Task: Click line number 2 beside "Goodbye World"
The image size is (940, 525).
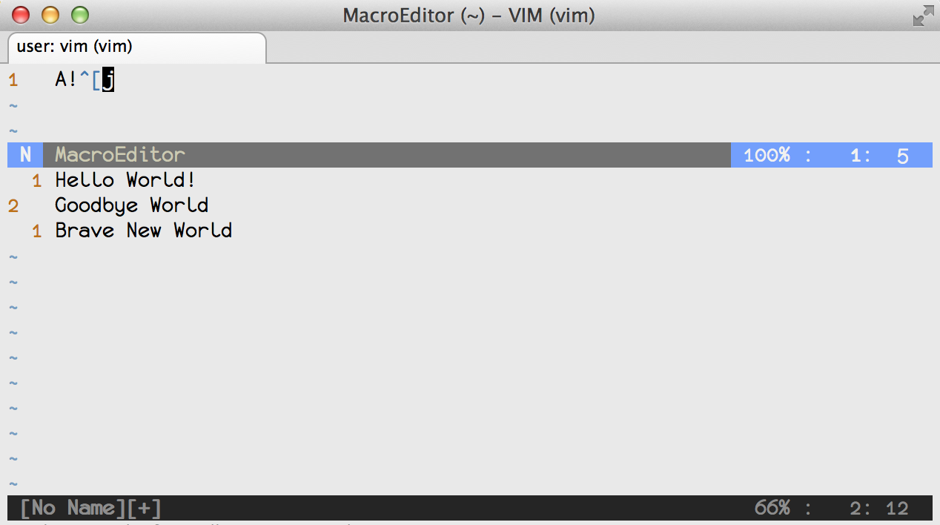Action: [x=13, y=205]
